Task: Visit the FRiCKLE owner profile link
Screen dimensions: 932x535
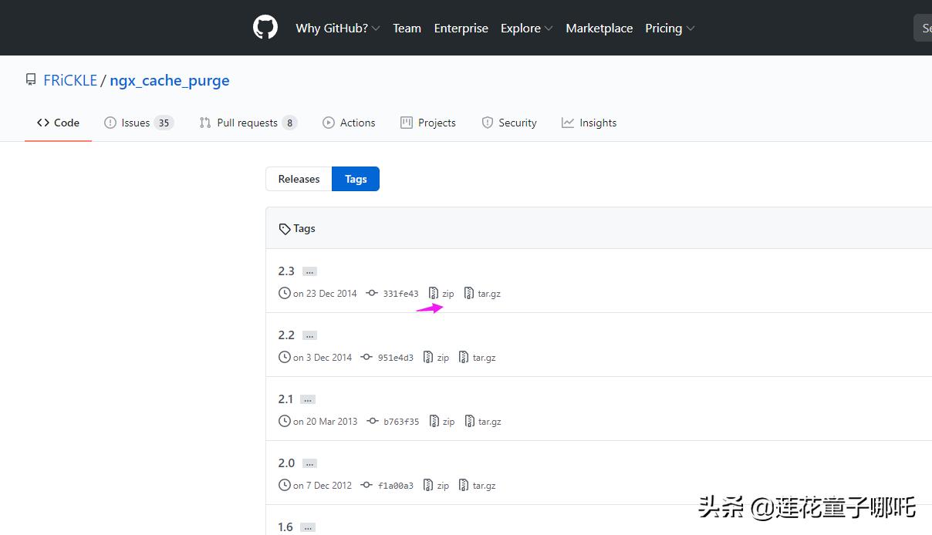Action: [70, 79]
